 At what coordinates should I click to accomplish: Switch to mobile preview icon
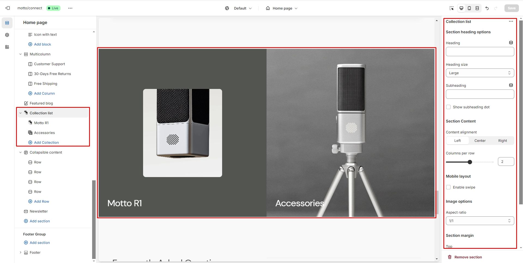pyautogui.click(x=469, y=8)
